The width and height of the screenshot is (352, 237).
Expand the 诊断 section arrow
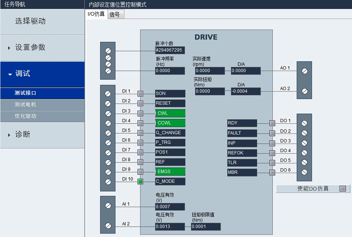pos(9,135)
